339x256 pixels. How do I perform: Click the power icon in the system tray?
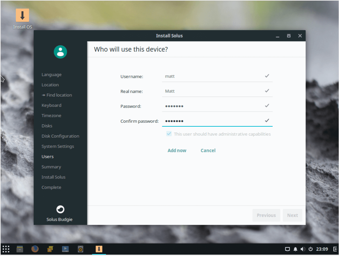click(x=311, y=249)
